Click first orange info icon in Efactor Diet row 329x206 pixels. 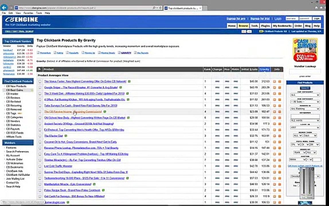pyautogui.click(x=275, y=136)
